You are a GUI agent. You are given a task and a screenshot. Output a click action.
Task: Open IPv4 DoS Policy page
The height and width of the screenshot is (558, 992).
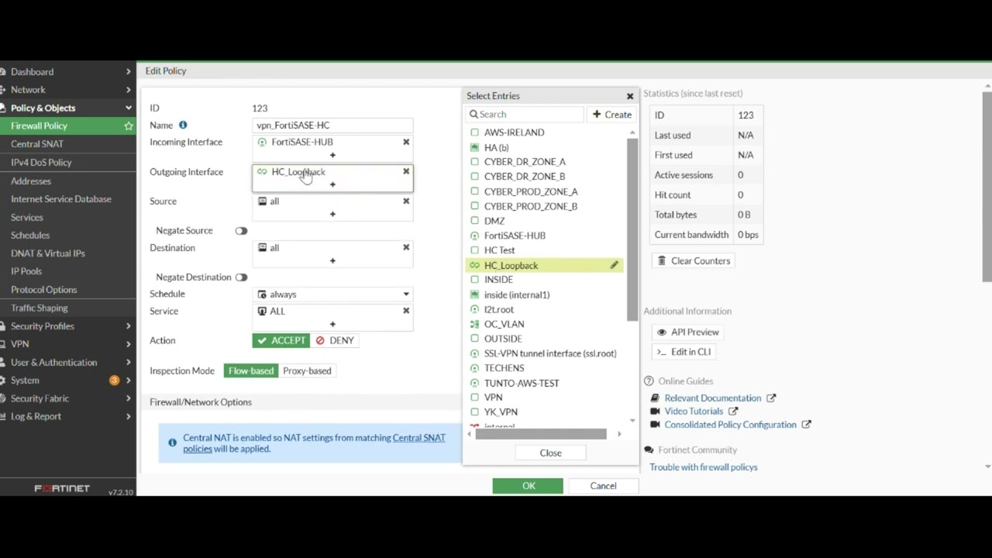(41, 163)
